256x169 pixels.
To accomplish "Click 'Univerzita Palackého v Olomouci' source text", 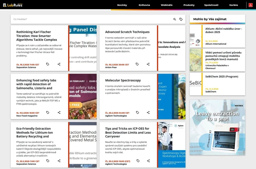I will 217,67.
